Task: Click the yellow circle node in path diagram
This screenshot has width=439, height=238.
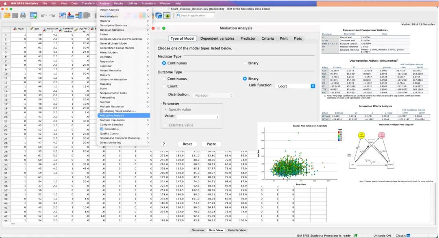Action: (361, 135)
